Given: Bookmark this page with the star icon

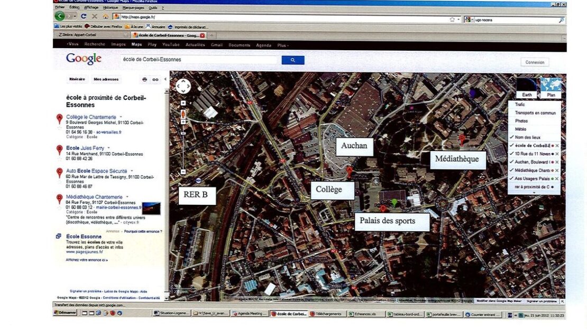Looking at the screenshot, I should click(x=452, y=20).
